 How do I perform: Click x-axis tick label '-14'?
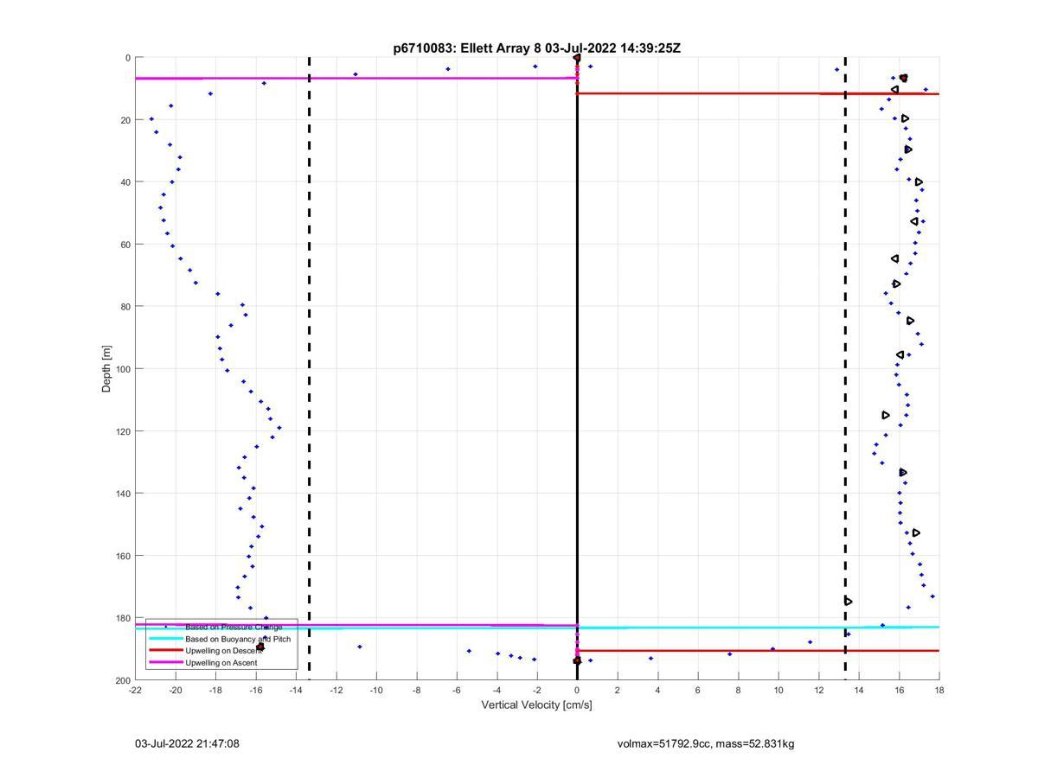point(296,690)
